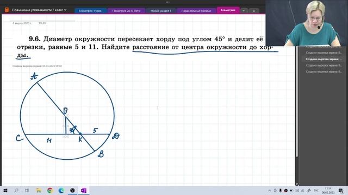
Task: Switch to the "Геометрия 1 урок" section tab
Action: pos(90,11)
